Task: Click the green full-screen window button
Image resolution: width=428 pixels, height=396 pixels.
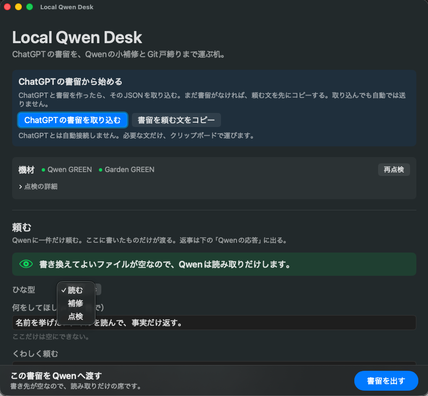Action: pyautogui.click(x=30, y=7)
